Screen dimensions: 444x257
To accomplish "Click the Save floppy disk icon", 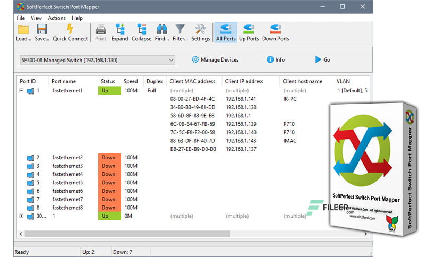I will [41, 29].
